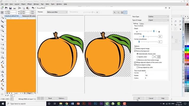Click the Reset button in PowerTRACE
The height and width of the screenshot is (106, 189).
click(x=50, y=98)
